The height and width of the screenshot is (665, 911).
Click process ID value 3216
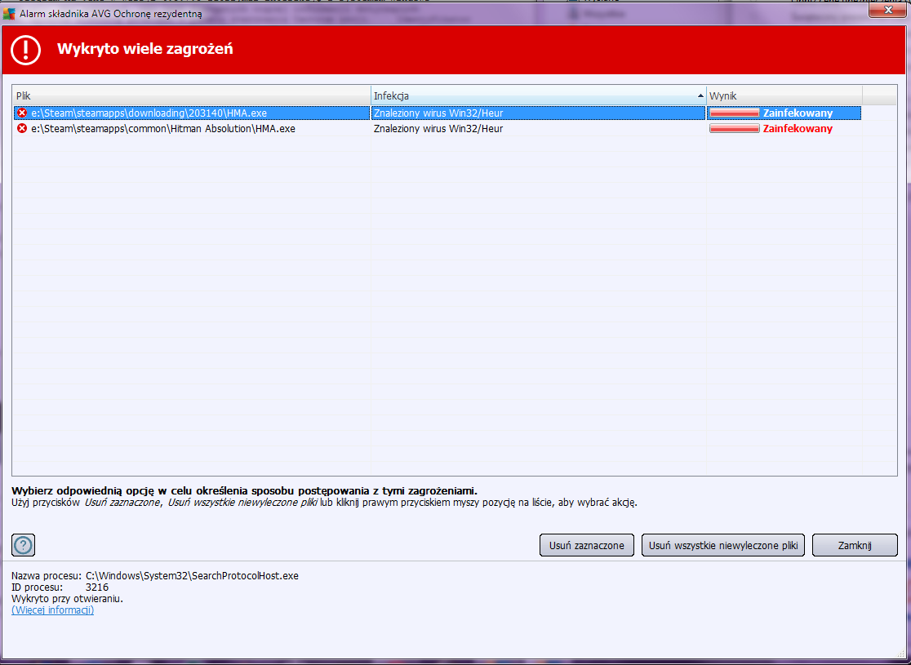(97, 587)
